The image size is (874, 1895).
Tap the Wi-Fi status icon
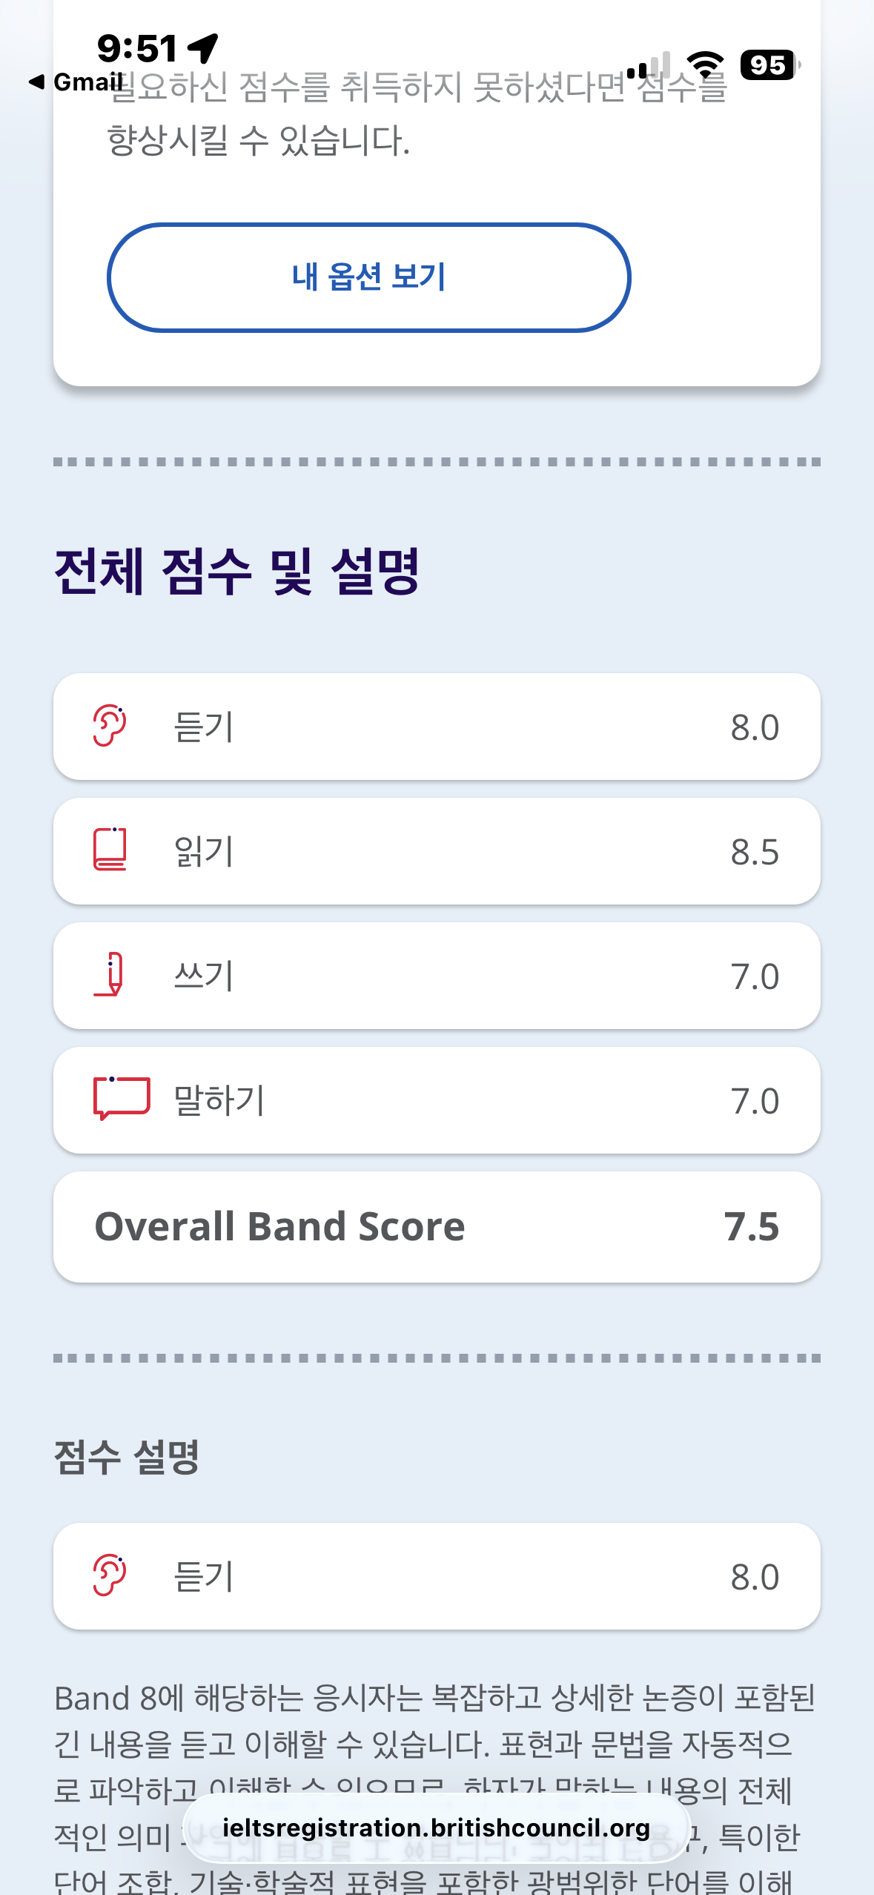point(705,65)
